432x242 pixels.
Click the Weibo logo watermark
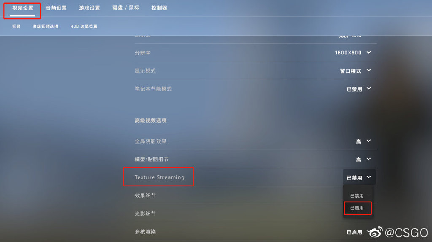(x=376, y=232)
